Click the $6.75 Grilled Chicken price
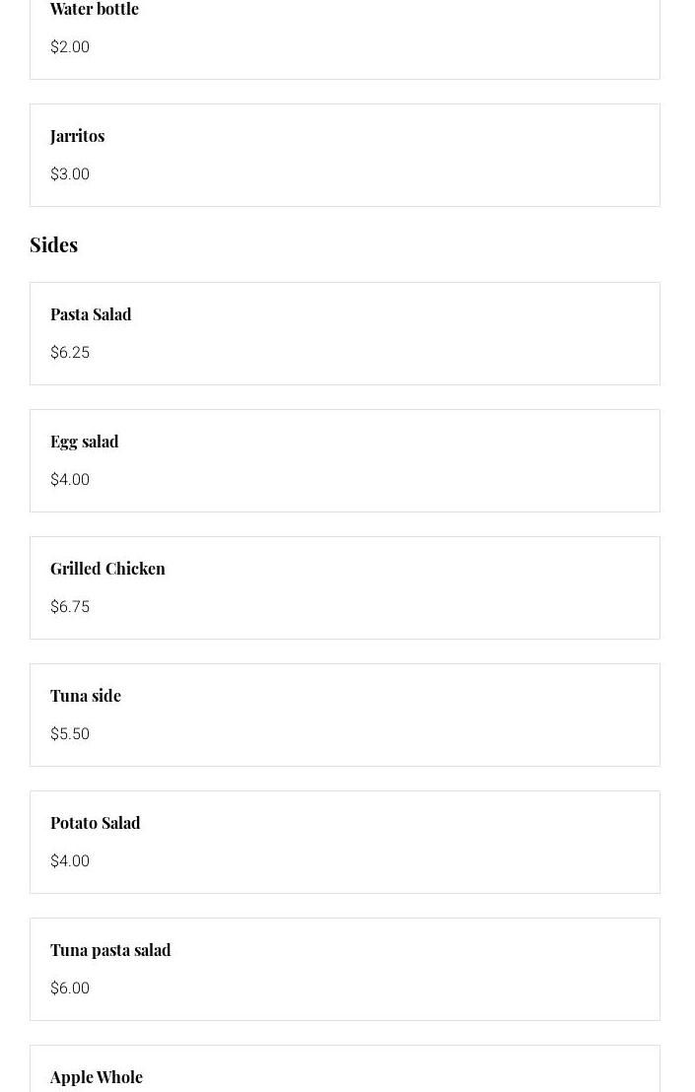695x1092 pixels. coord(70,607)
